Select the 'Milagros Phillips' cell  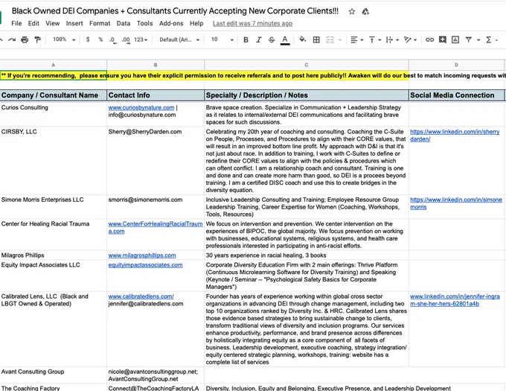pos(54,255)
